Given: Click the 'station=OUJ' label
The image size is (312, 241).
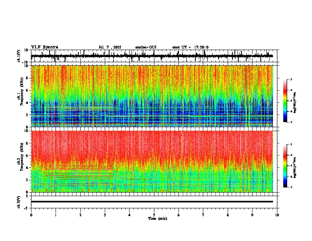Looking at the screenshot, I should [x=146, y=47].
